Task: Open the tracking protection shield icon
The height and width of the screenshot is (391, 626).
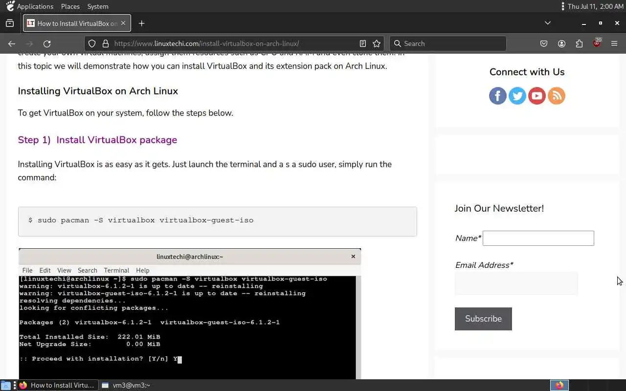Action: [x=92, y=43]
